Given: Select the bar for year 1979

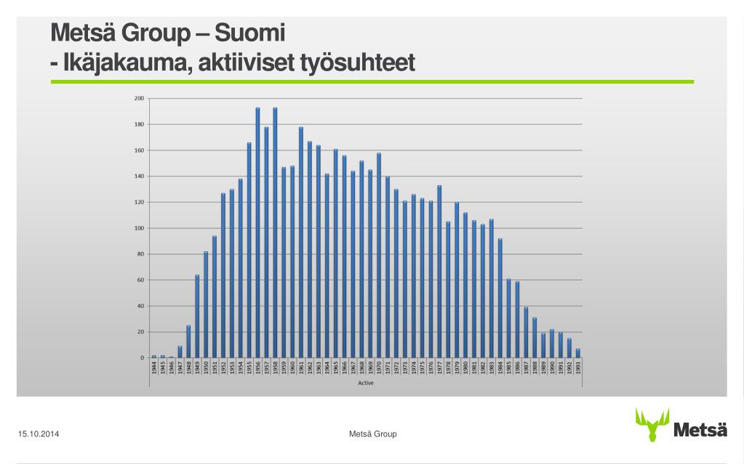Looking at the screenshot, I should coord(457,280).
